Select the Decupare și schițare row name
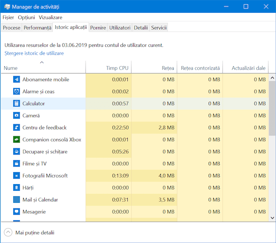Viewport: 276px width, 243px height. tap(45, 152)
